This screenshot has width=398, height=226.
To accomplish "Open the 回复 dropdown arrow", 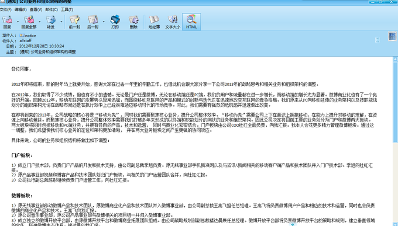I will tap(18, 22).
